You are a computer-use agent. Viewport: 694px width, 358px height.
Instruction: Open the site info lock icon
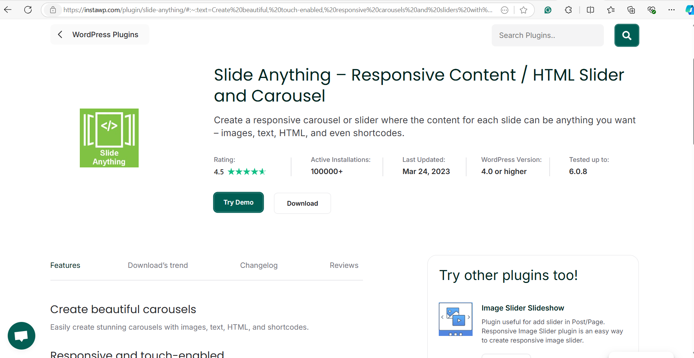pos(53,10)
